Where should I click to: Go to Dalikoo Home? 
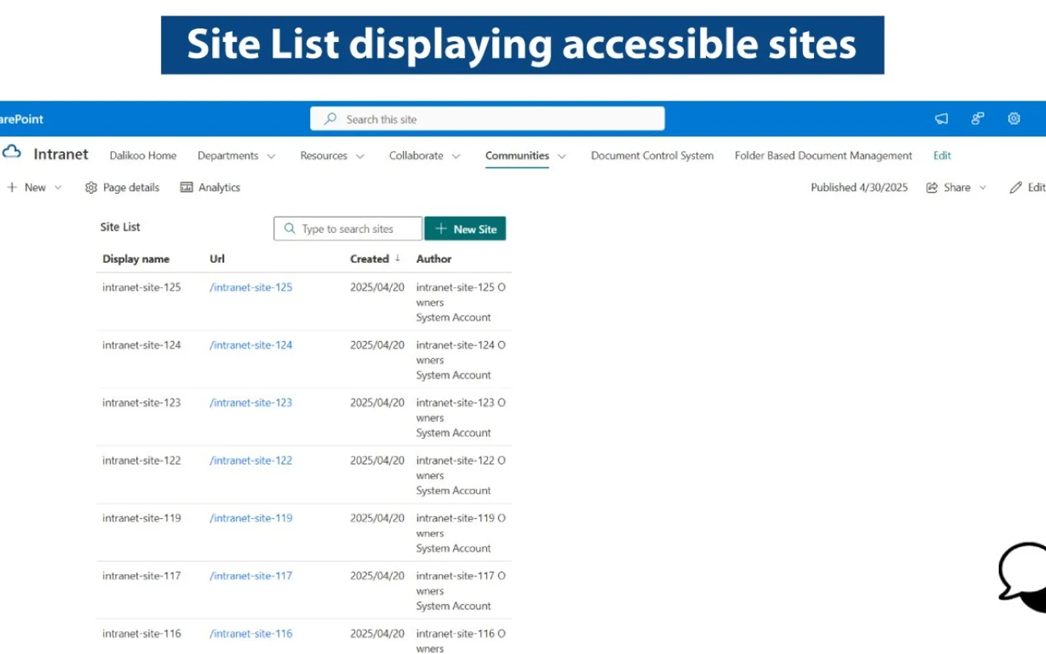pos(143,156)
